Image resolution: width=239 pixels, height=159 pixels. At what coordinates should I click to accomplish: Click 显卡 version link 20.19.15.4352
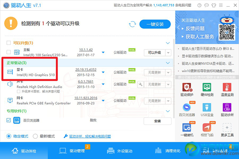(86, 70)
